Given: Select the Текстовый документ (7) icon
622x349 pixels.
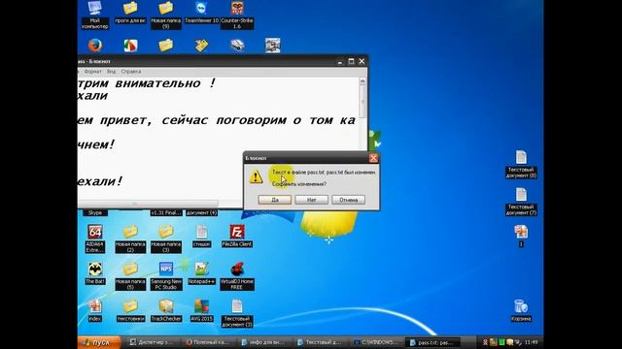Looking at the screenshot, I should pos(521,202).
